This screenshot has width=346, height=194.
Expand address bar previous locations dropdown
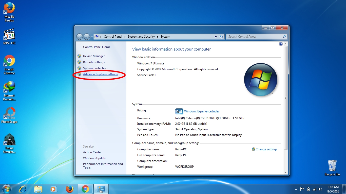tap(216, 37)
